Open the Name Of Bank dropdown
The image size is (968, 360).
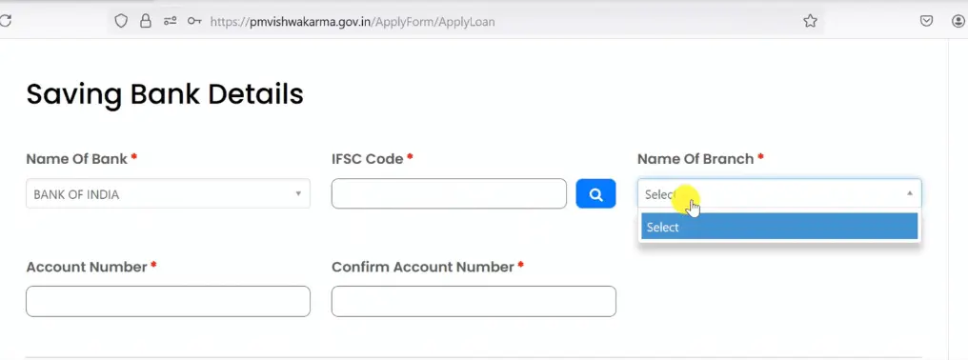[168, 194]
